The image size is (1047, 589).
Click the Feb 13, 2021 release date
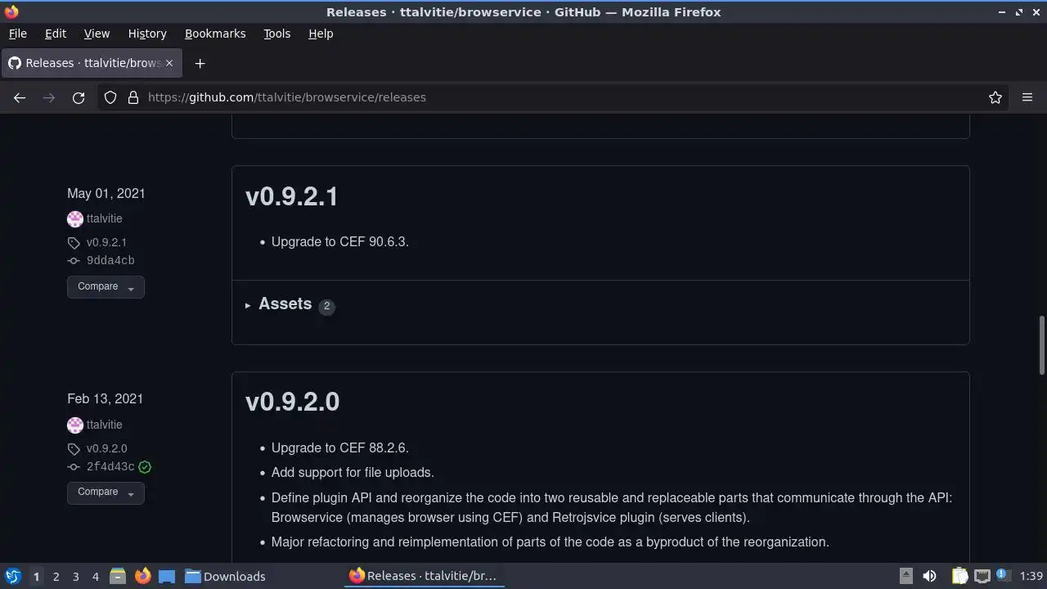tap(106, 398)
